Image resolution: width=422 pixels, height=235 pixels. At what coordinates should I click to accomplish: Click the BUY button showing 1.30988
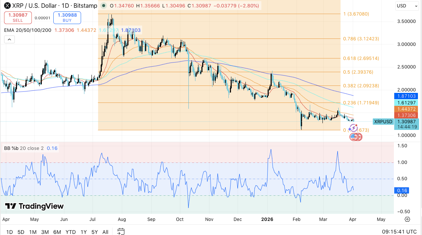[68, 18]
